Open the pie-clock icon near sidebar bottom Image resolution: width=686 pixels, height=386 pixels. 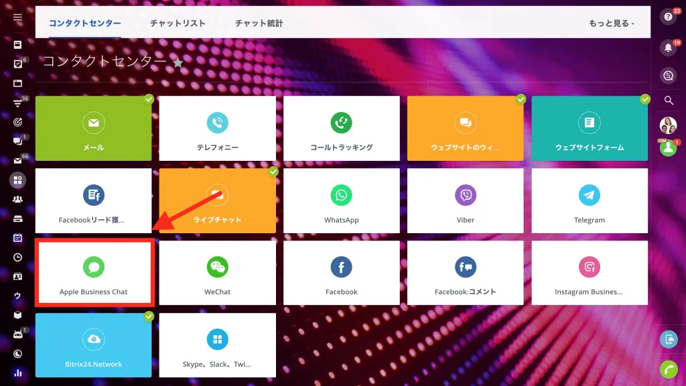[17, 354]
